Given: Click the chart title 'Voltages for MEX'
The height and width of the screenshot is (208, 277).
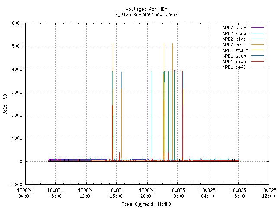Looking at the screenshot, I should point(146,9).
